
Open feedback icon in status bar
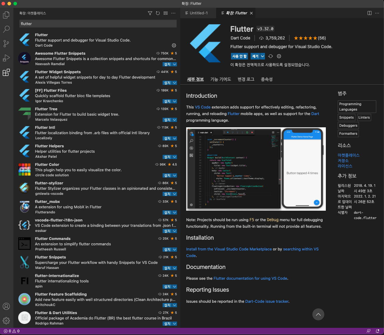368,331
